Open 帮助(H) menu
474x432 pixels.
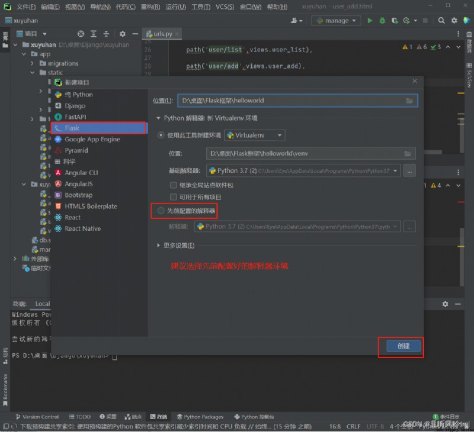(x=277, y=7)
